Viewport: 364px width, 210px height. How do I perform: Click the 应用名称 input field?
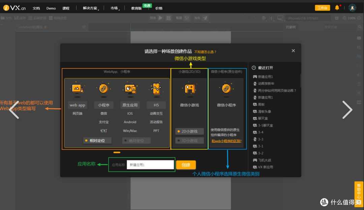(x=150, y=165)
